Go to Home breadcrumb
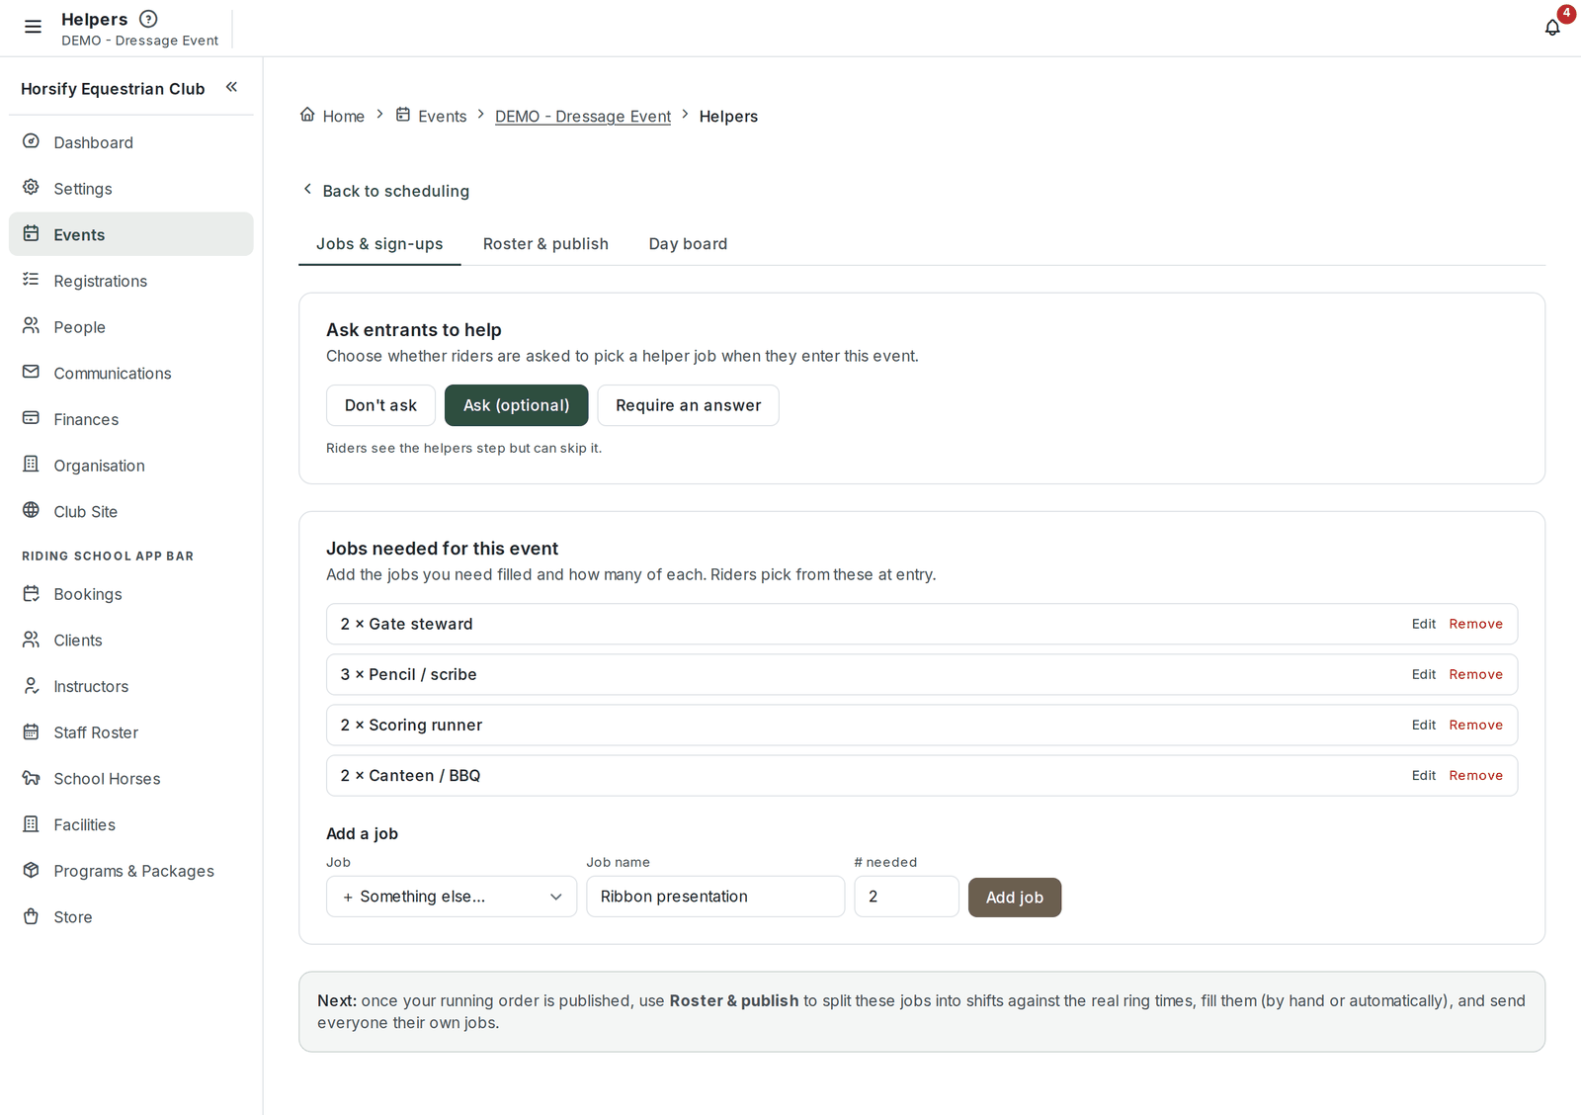 click(x=332, y=116)
